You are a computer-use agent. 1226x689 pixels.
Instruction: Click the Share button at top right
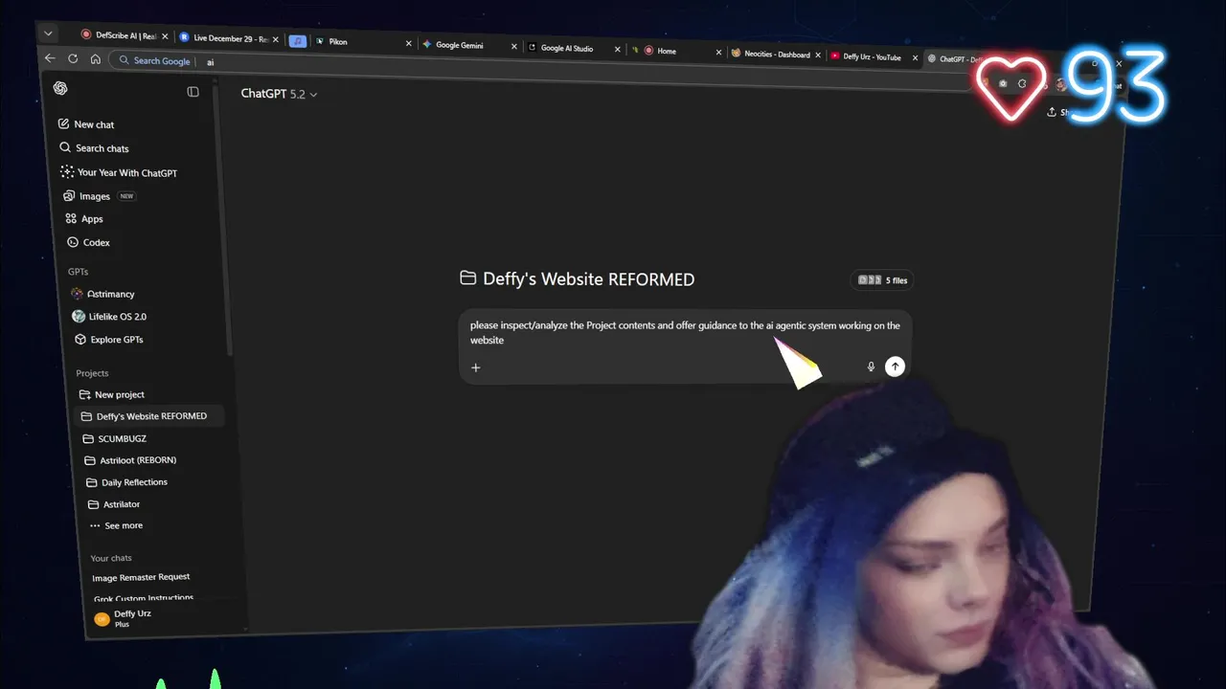click(x=1059, y=112)
